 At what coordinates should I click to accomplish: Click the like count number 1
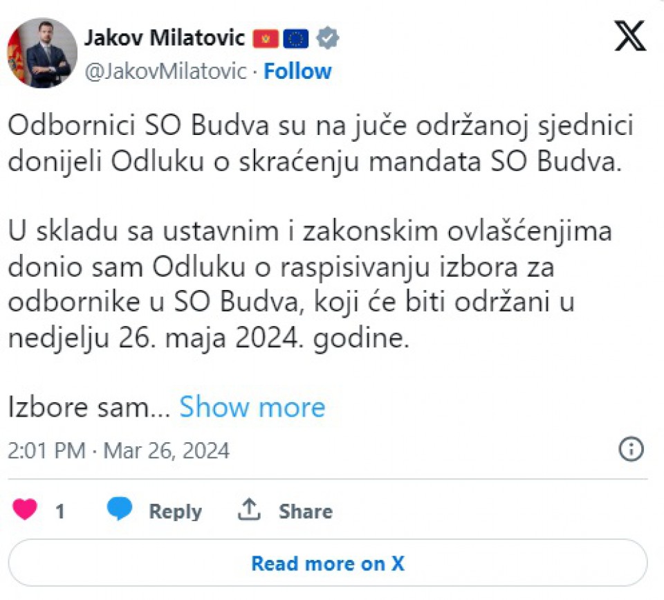[x=60, y=511]
